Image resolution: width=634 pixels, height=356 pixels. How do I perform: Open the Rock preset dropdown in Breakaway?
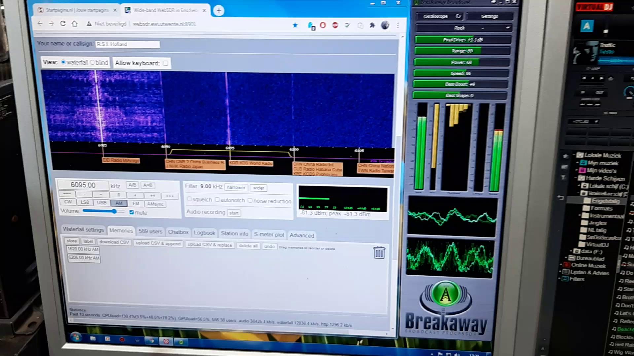pyautogui.click(x=508, y=28)
